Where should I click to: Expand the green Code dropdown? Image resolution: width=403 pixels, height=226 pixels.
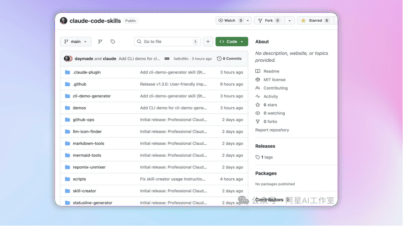[232, 41]
